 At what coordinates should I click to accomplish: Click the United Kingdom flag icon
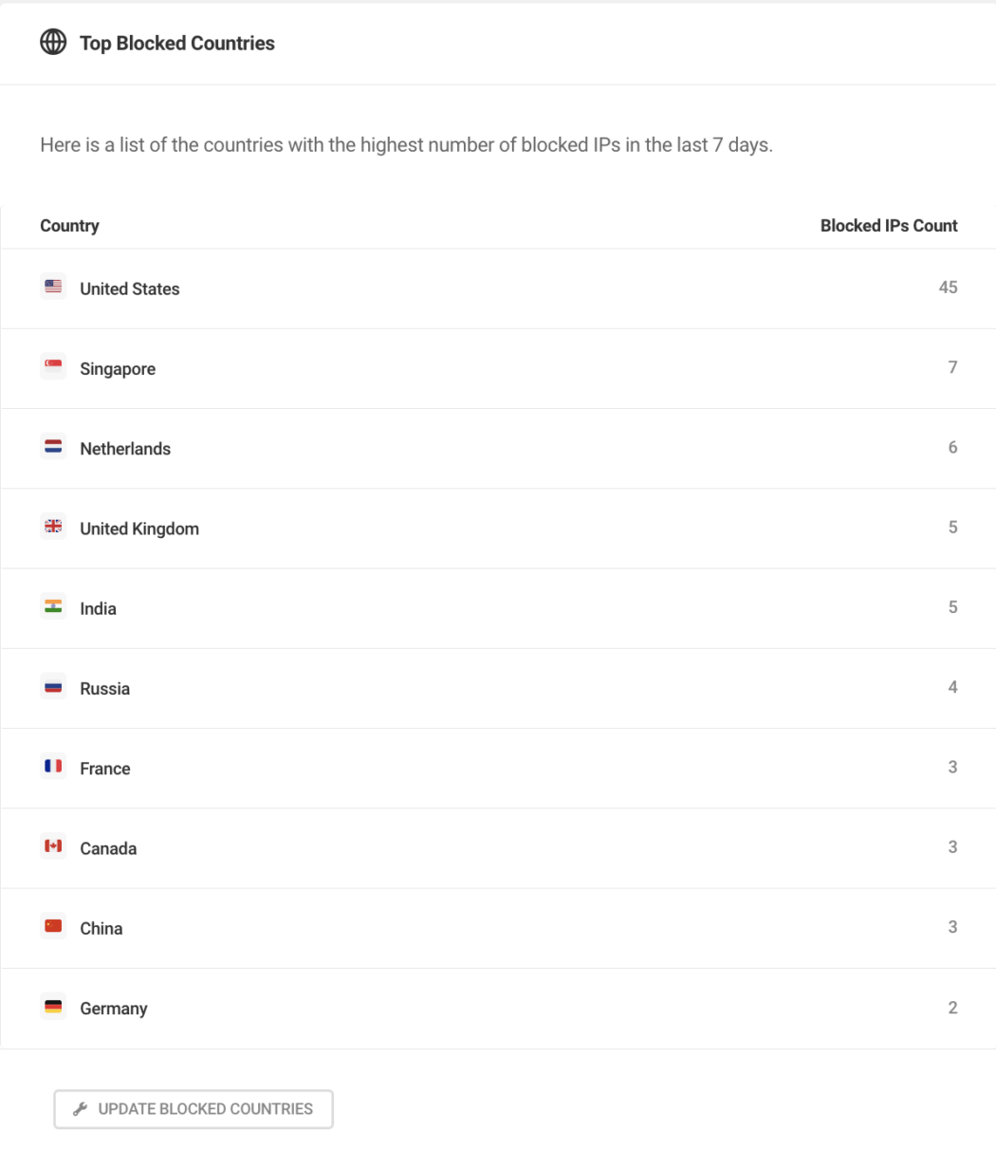[x=53, y=527]
